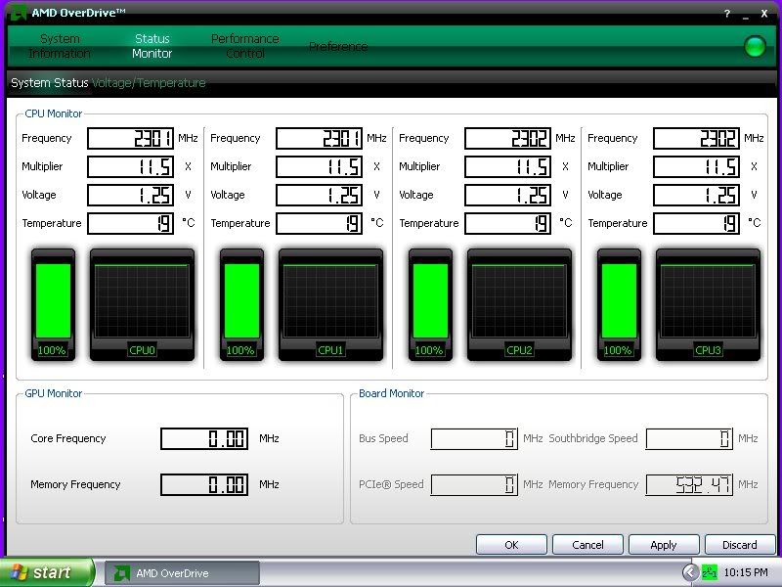This screenshot has height=587, width=782.
Task: Open the System Information tab
Action: (x=60, y=46)
